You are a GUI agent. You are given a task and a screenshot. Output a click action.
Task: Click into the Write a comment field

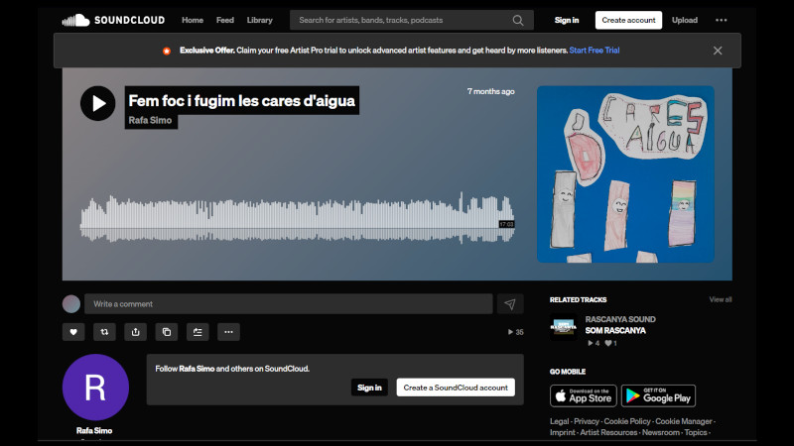point(289,304)
